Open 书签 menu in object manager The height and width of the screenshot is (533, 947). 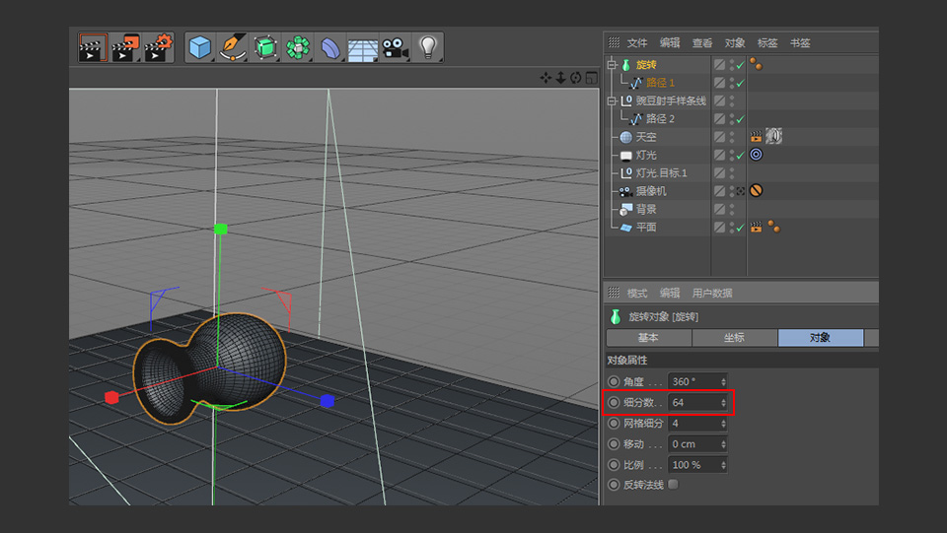[x=800, y=42]
